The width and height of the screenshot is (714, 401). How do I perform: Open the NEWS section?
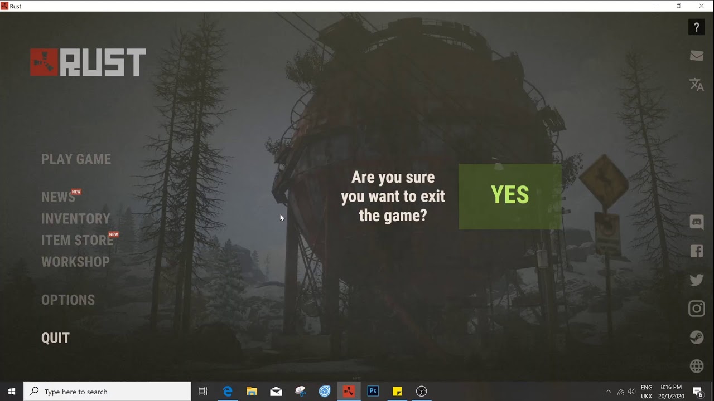point(58,197)
